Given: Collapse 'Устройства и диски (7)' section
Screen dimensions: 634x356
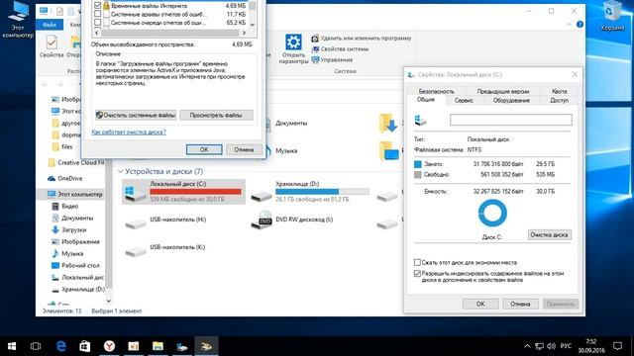Looking at the screenshot, I should [121, 171].
